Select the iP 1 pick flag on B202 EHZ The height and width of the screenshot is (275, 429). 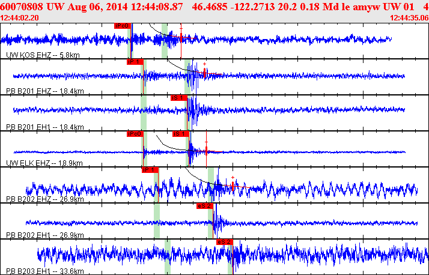150,170
